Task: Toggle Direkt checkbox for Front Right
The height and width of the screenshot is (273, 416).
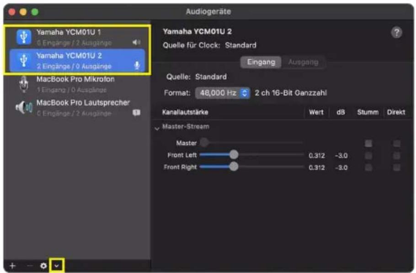Action: coord(397,168)
